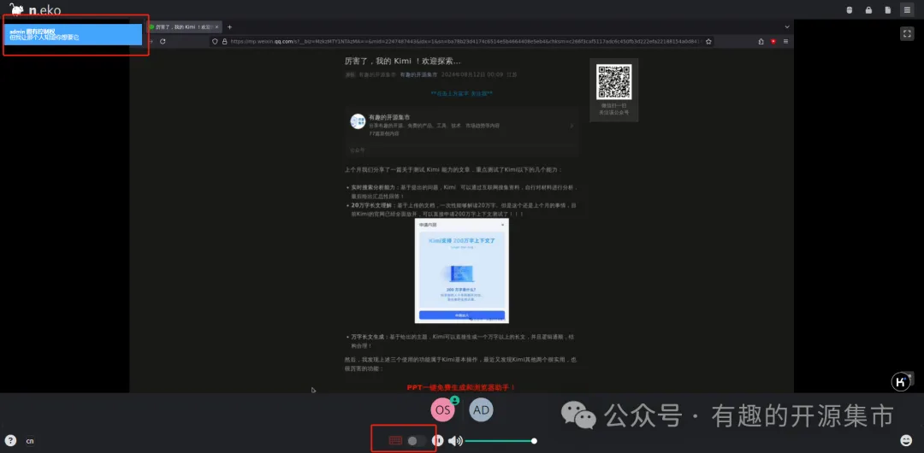Image resolution: width=924 pixels, height=453 pixels.
Task: Select the OS user avatar
Action: point(442,410)
